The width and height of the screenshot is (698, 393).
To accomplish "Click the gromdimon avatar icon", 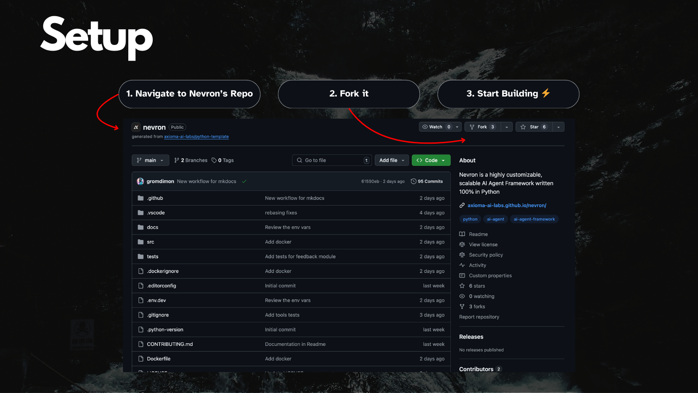I will click(x=140, y=181).
